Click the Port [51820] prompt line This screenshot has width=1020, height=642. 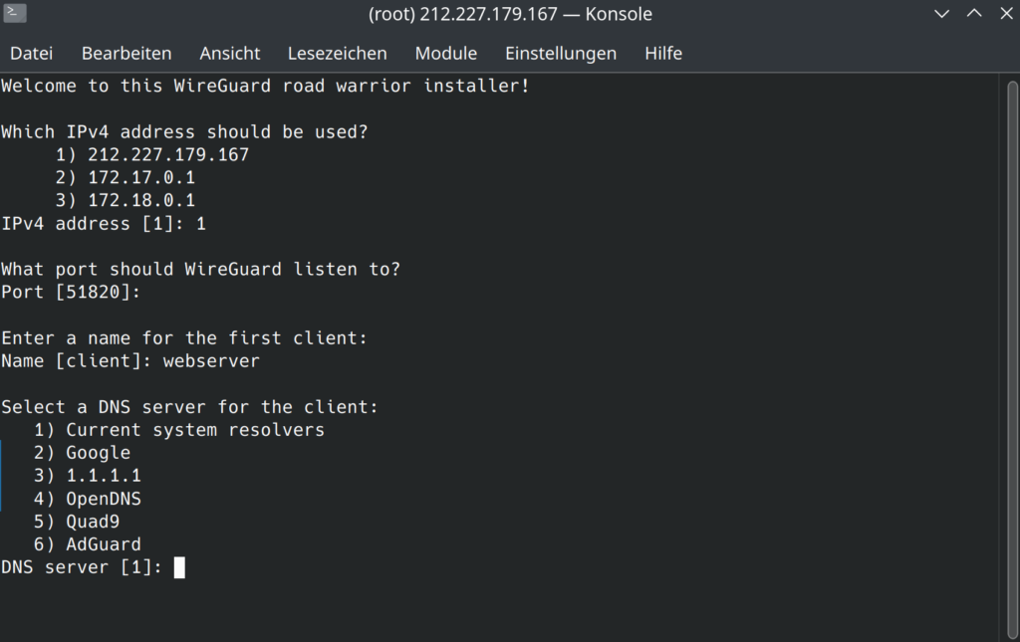[71, 293]
